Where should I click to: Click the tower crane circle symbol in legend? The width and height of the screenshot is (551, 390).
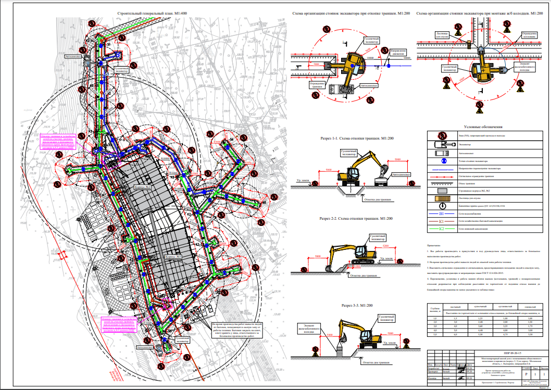tap(442, 206)
